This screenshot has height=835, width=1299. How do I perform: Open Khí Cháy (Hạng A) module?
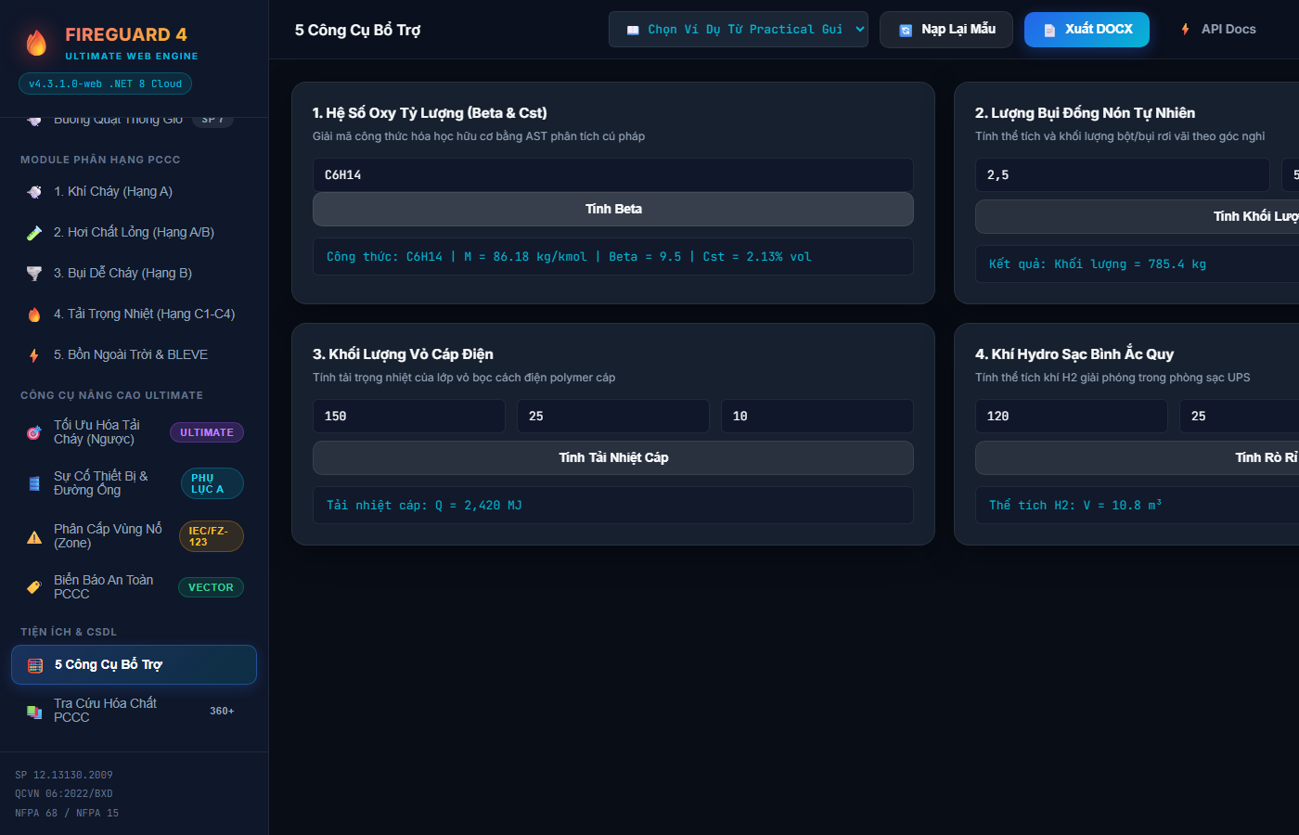pos(134,192)
